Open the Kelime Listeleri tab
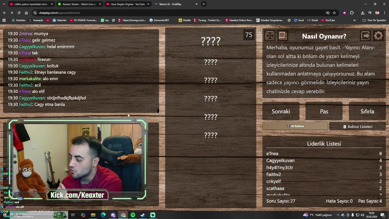The width and height of the screenshot is (389, 219). click(357, 127)
